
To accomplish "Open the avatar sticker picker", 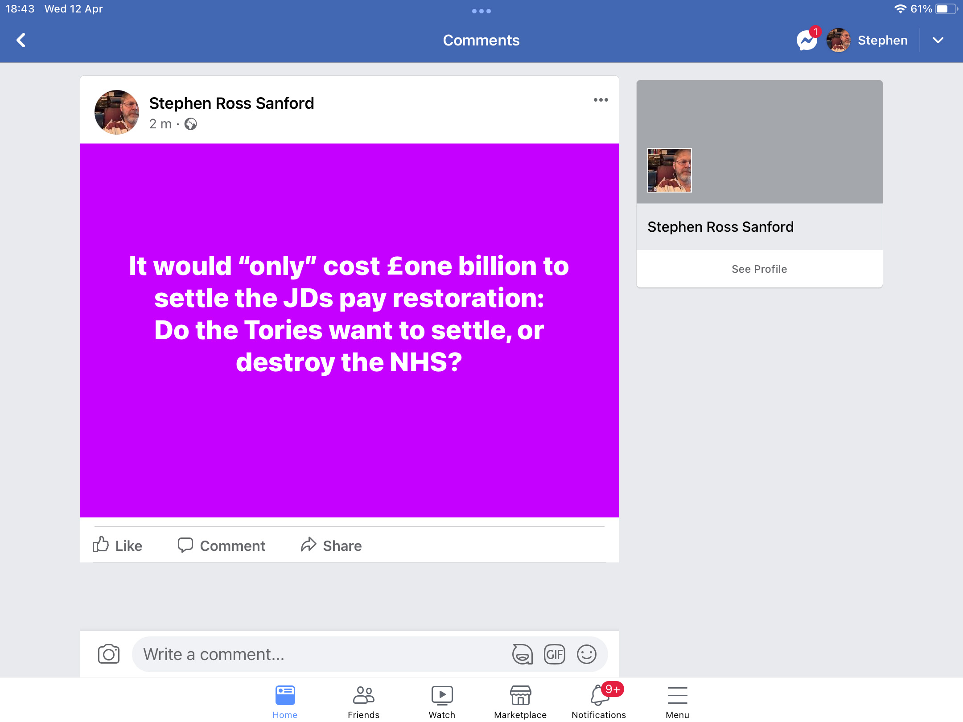I will click(x=523, y=654).
